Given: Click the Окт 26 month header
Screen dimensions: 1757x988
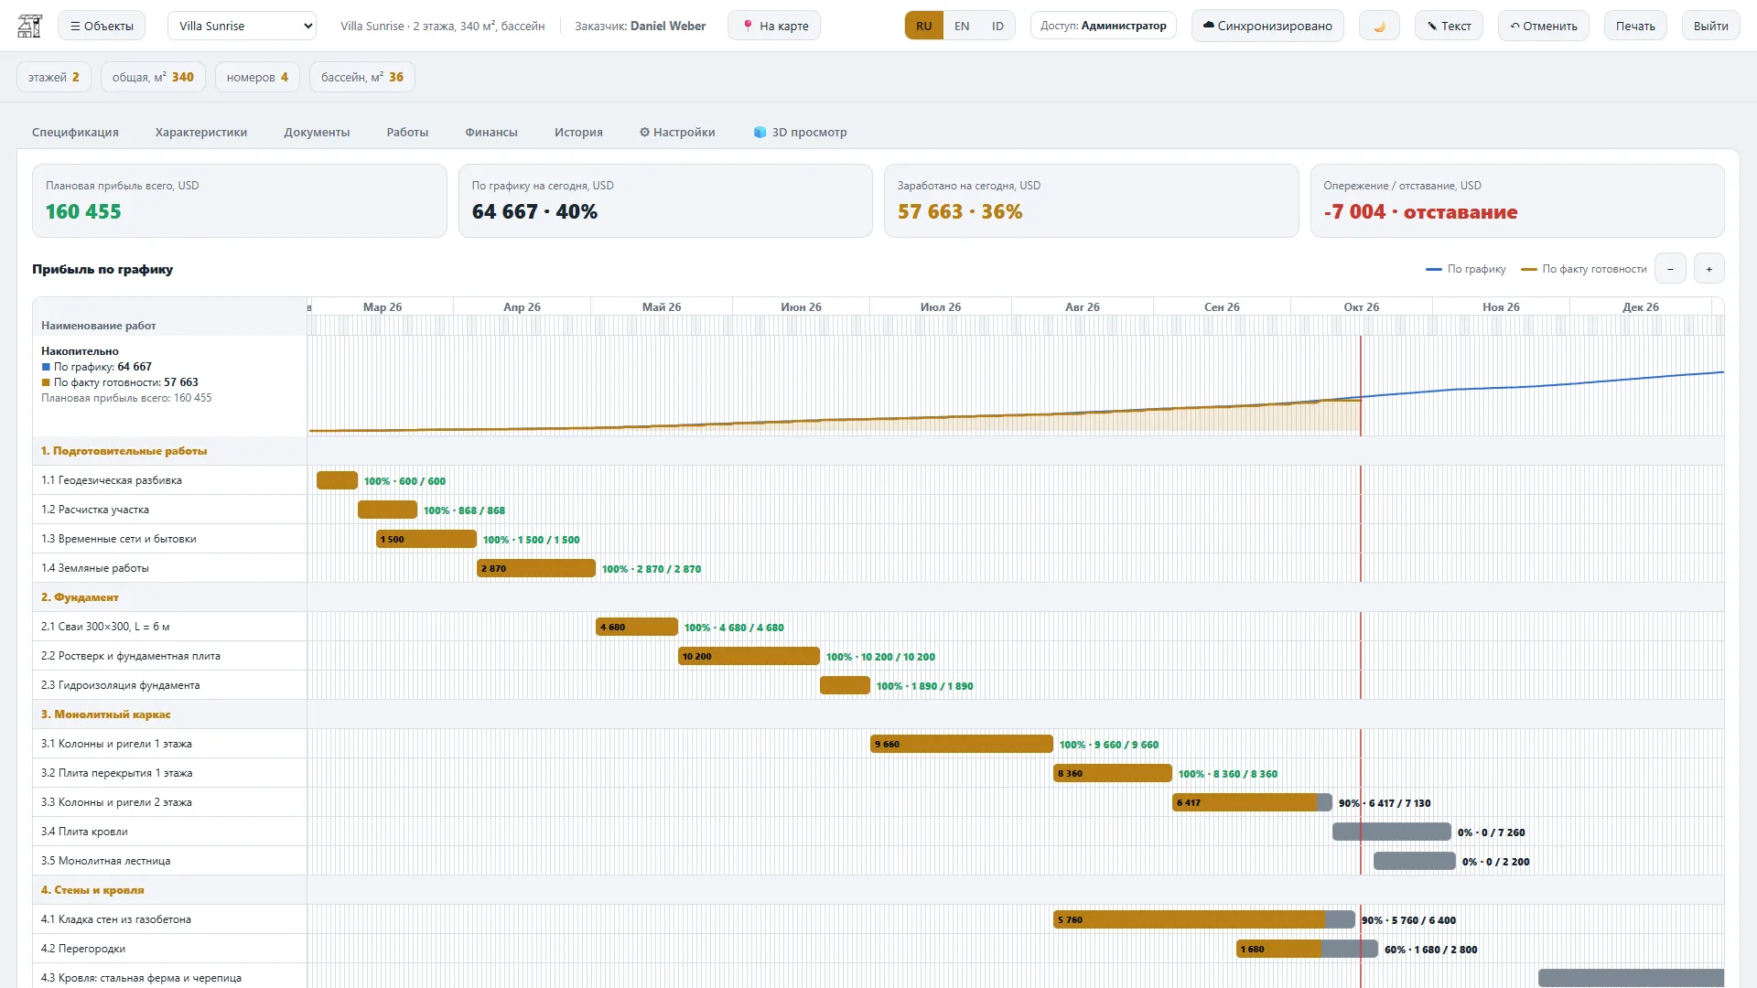Looking at the screenshot, I should pyautogui.click(x=1361, y=306).
